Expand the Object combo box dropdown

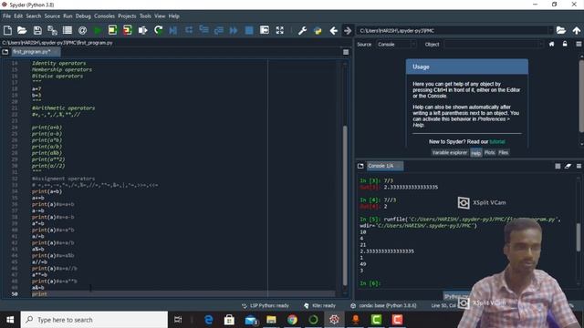[541, 45]
